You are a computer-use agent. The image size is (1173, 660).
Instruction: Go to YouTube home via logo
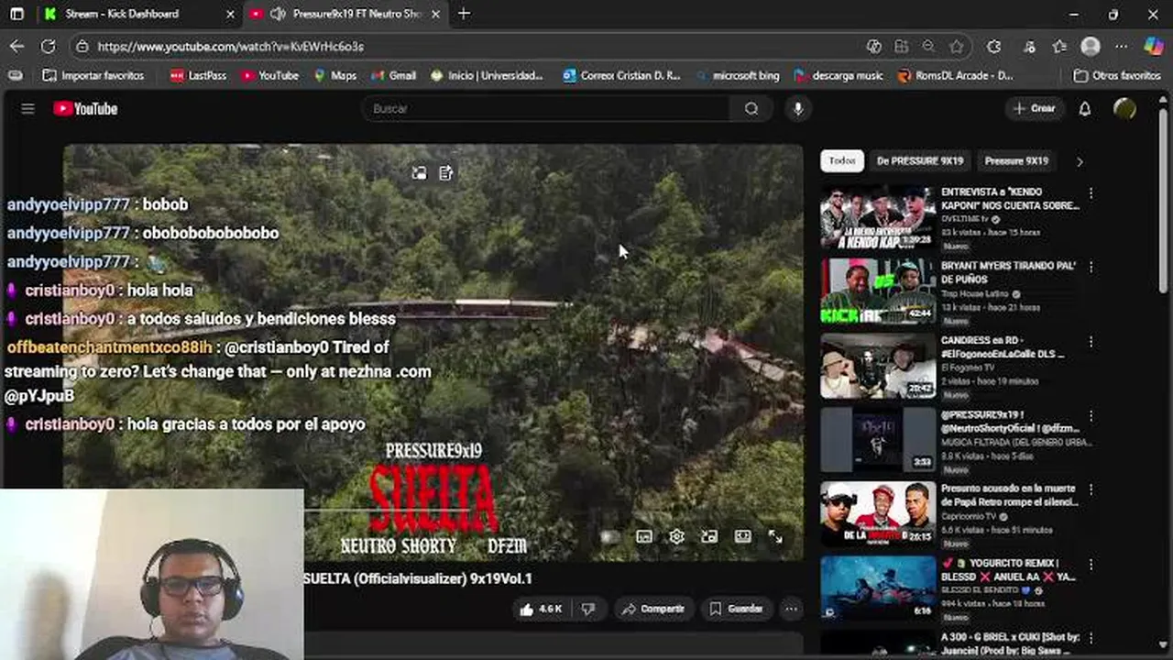click(85, 109)
